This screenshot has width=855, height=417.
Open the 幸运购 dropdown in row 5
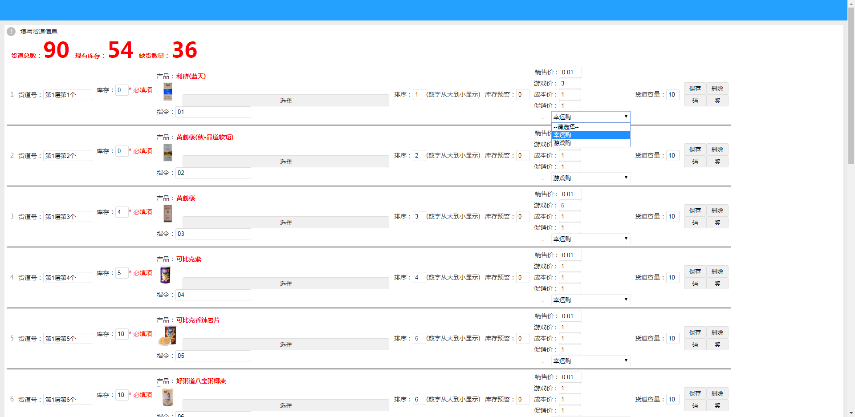590,361
